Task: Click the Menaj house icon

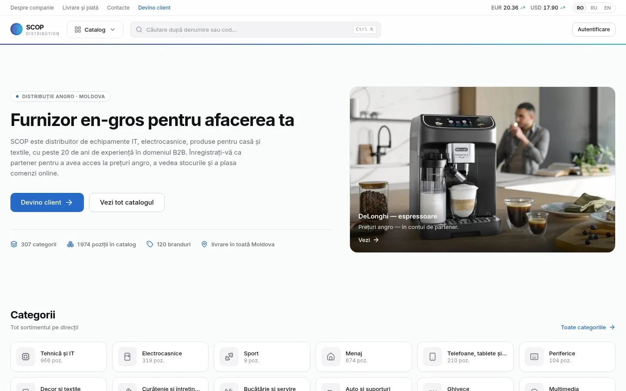Action: tap(331, 357)
